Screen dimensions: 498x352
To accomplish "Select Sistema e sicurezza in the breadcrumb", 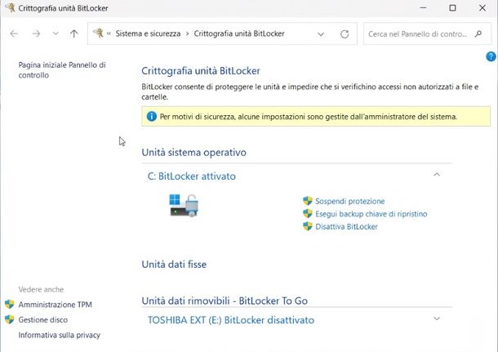I will click(150, 34).
